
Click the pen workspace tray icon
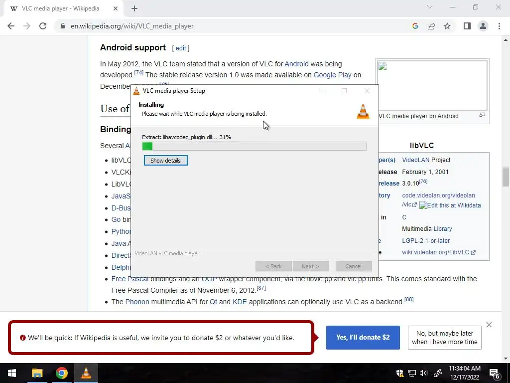[x=438, y=373]
